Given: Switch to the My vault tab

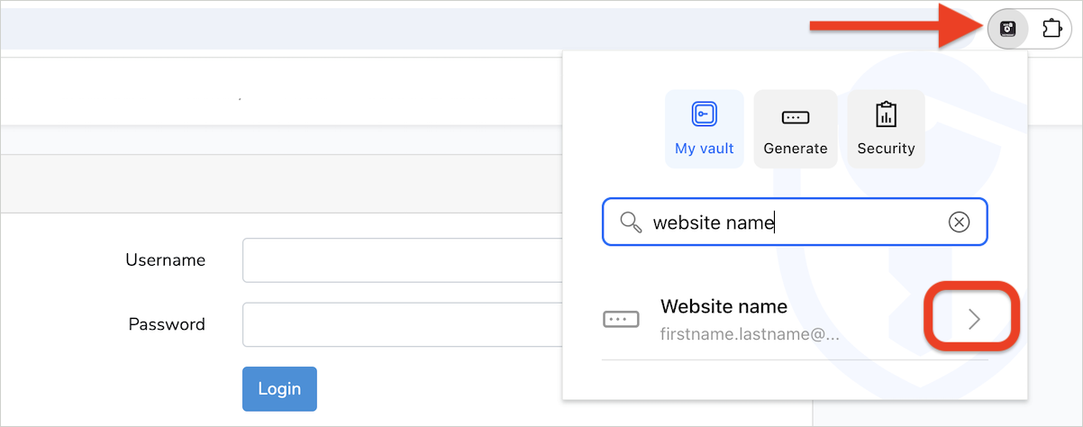Looking at the screenshot, I should [705, 129].
